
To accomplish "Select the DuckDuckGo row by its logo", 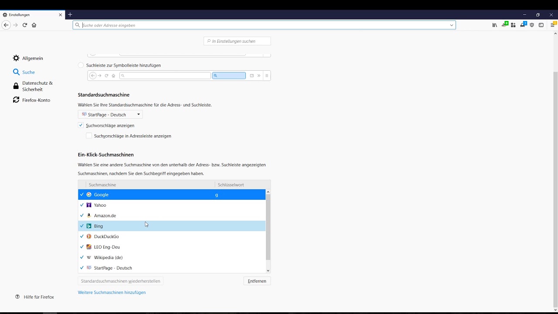I will (89, 236).
